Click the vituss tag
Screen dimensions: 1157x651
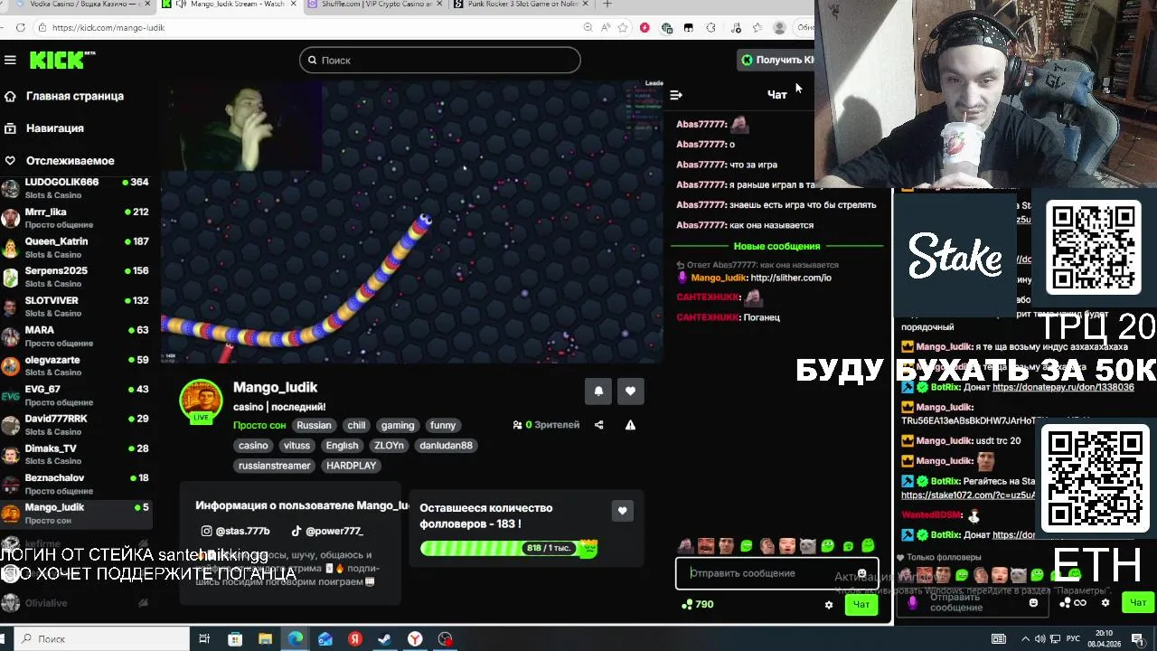(x=296, y=446)
